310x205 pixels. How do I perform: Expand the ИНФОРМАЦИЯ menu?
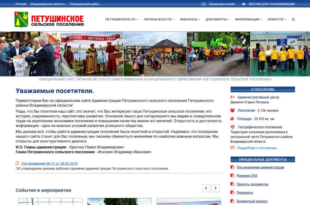coord(249,19)
